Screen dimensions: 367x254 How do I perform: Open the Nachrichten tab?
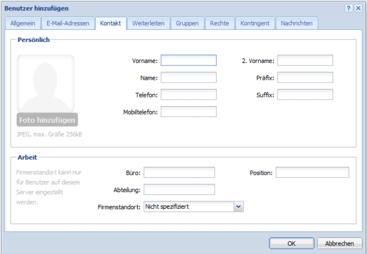(x=296, y=24)
